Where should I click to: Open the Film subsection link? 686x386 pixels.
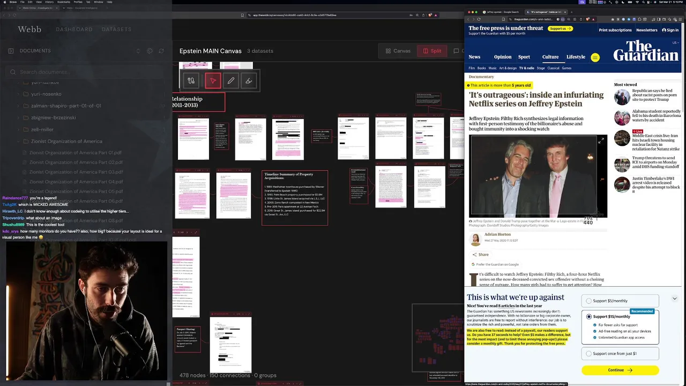(472, 68)
